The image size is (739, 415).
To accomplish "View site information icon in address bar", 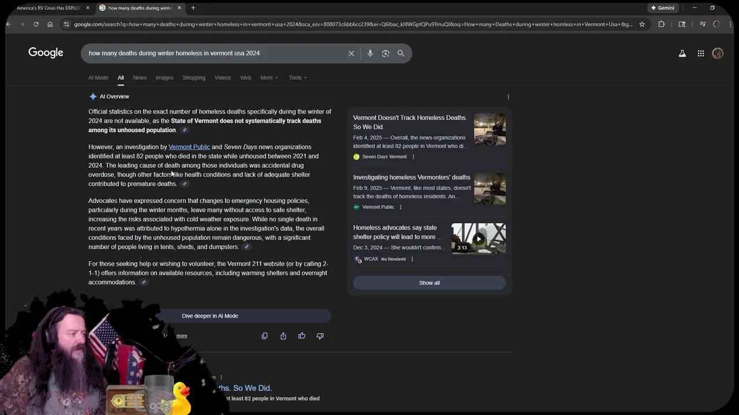I will click(66, 24).
